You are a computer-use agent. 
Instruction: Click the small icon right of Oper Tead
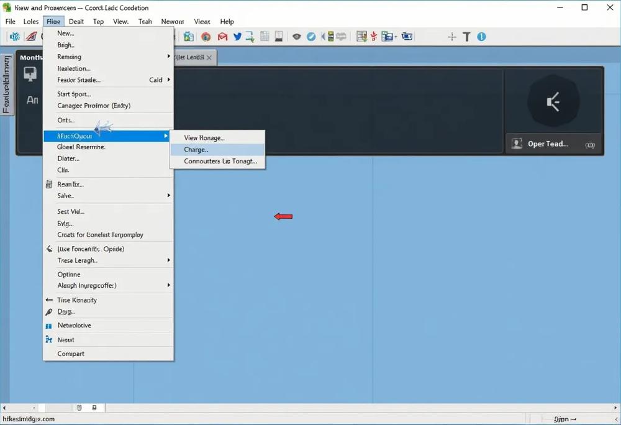590,145
